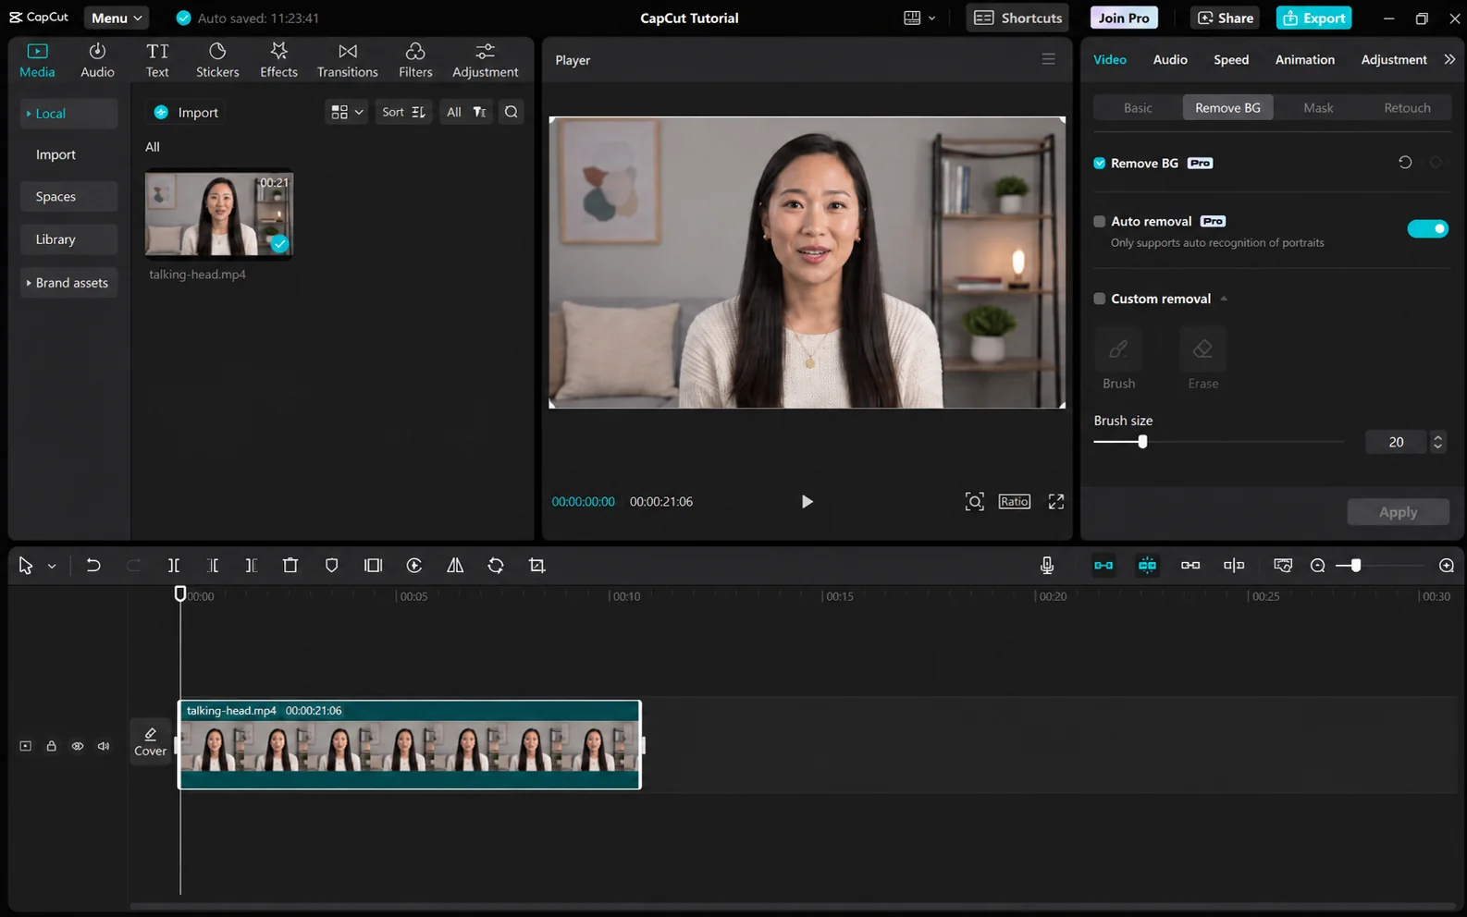
Task: Play the video preview
Action: 807,501
